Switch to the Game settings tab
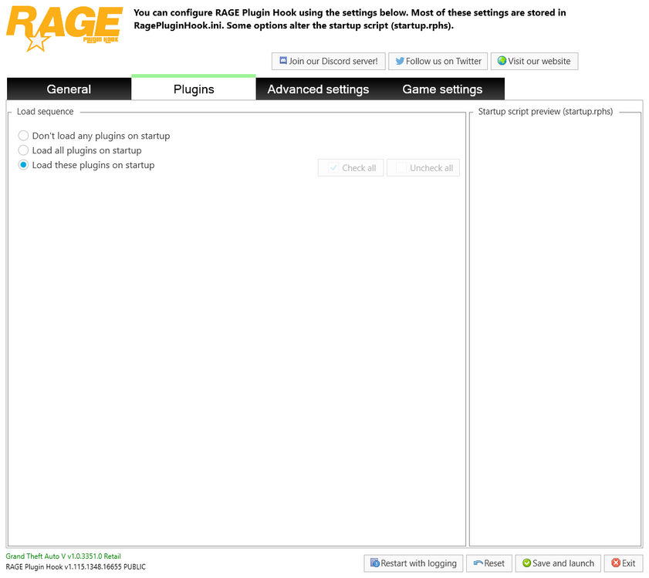Screen dimensions: 649x578 click(442, 89)
